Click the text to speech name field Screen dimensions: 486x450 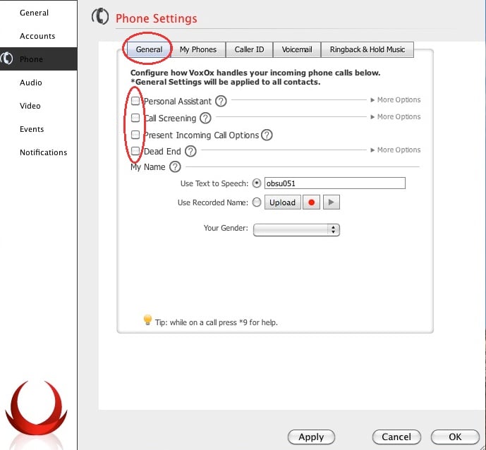pos(335,183)
